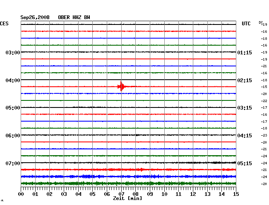
Task: Click the date label "Sep26,2008"
Action: pyautogui.click(x=35, y=17)
